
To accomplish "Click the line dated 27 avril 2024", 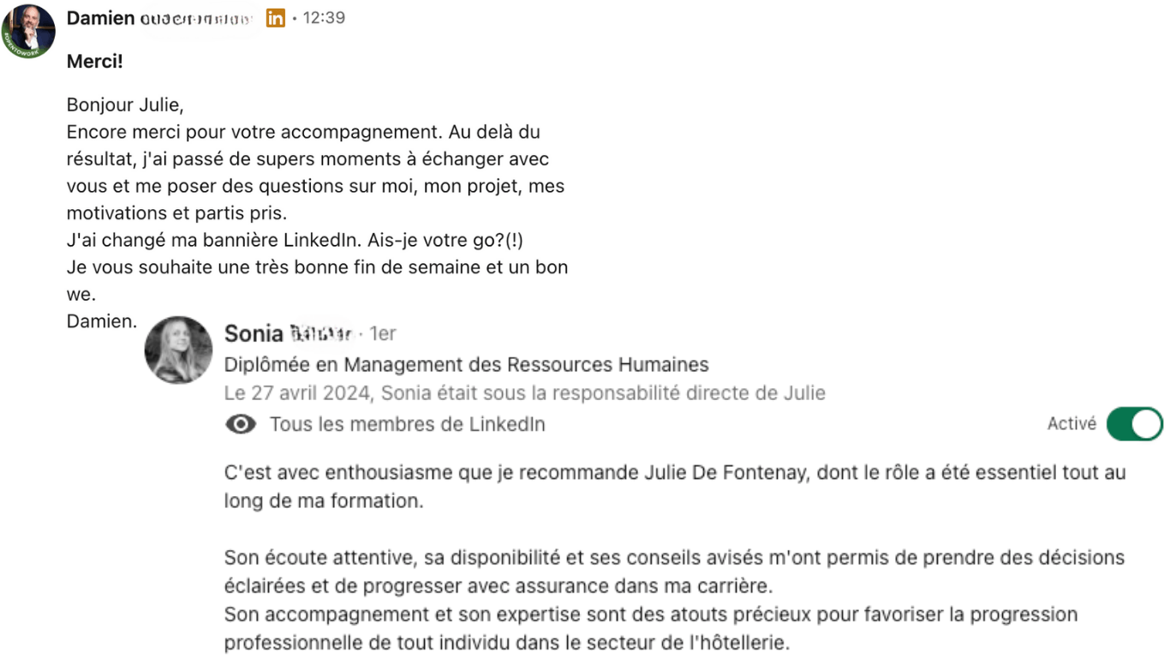I will point(524,393).
